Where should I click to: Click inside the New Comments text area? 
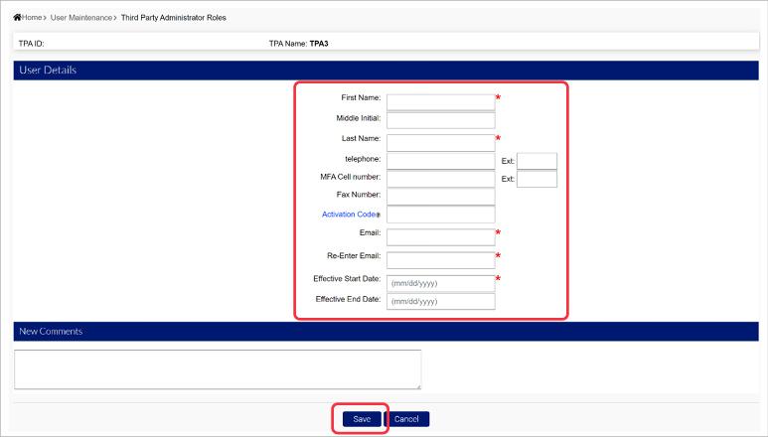point(218,369)
